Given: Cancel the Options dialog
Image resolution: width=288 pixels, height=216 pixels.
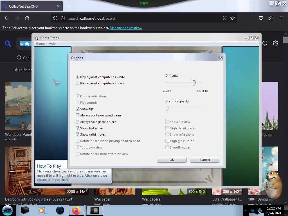Looking at the screenshot, I should (205, 160).
